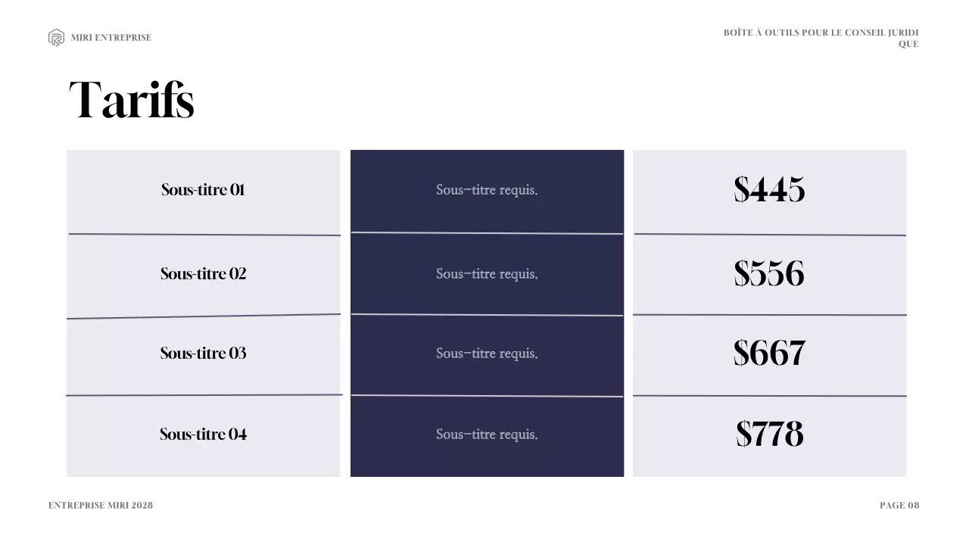Select the "Sous-titre 04" label

click(x=203, y=434)
